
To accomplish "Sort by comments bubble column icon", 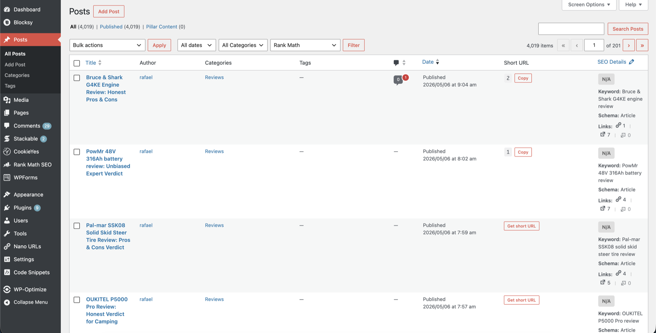I will point(396,63).
